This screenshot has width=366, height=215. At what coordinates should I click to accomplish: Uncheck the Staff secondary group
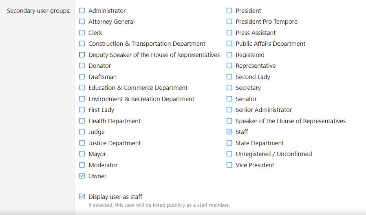pyautogui.click(x=229, y=132)
